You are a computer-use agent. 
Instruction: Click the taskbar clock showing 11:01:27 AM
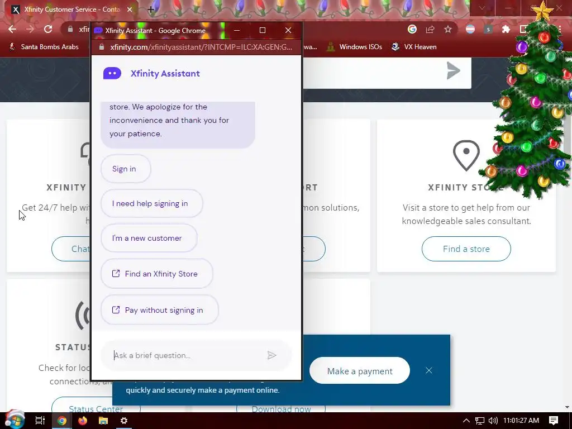tap(521, 421)
